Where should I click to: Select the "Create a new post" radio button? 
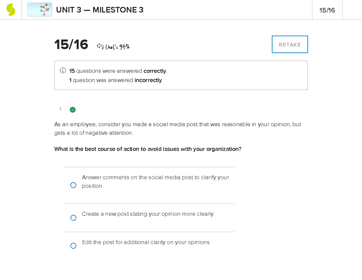[x=73, y=218]
